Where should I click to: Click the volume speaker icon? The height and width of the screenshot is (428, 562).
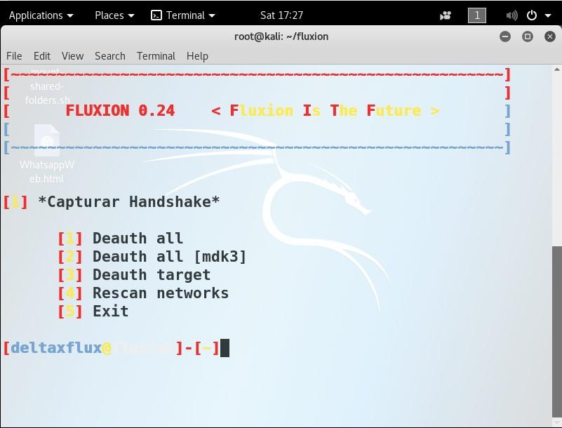(511, 15)
